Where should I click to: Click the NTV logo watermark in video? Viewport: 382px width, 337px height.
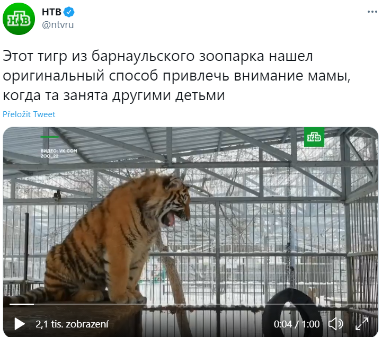(314, 137)
